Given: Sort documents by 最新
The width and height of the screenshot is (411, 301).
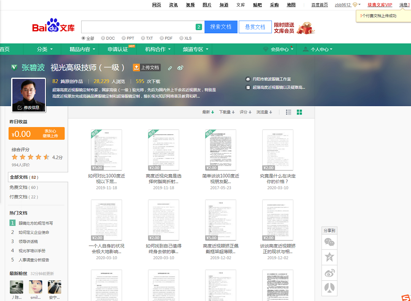Looking at the screenshot, I should click(x=208, y=112).
